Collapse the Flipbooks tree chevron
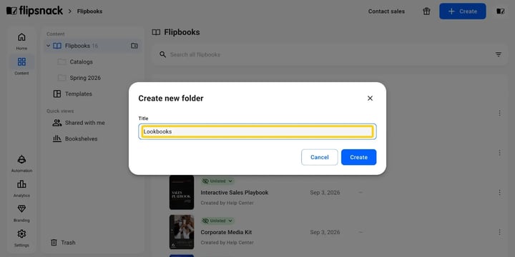515x257 pixels. (x=49, y=46)
